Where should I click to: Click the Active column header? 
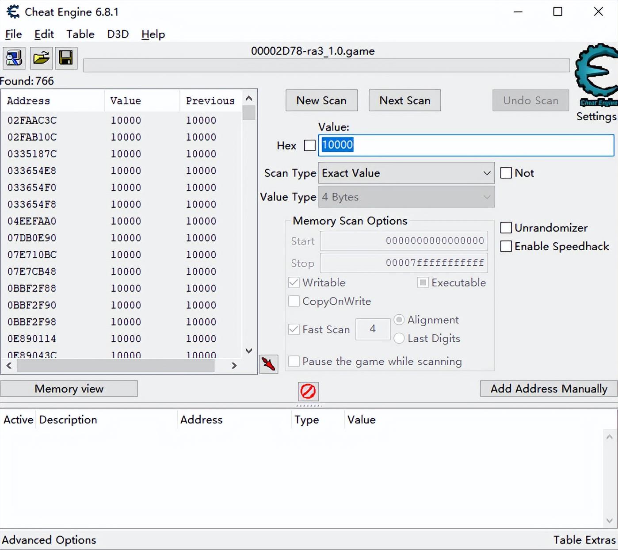coord(19,420)
